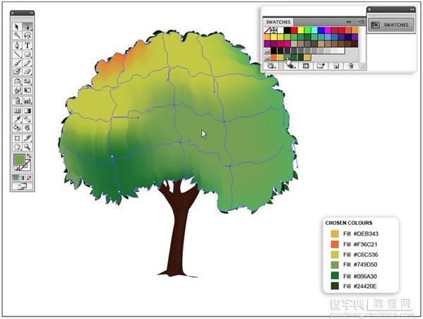Select the Type tool
The width and height of the screenshot is (423, 319).
click(x=28, y=45)
